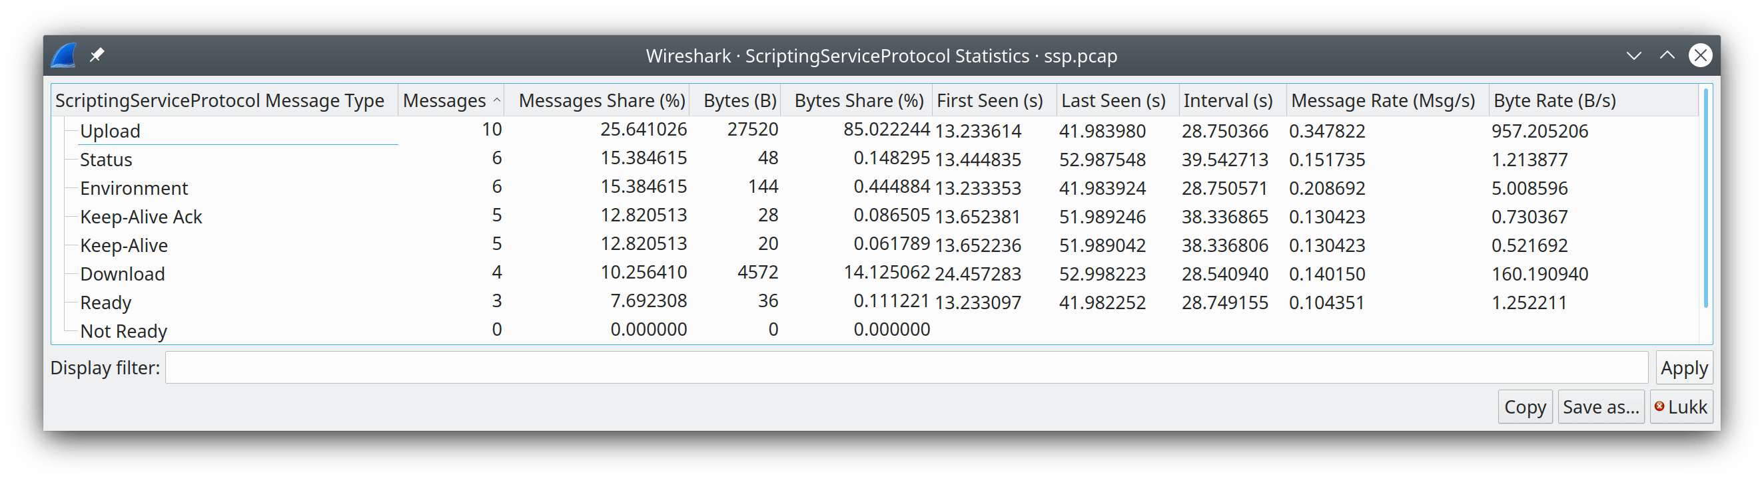
Task: Click the minimize chevron in title bar
Action: [x=1634, y=55]
